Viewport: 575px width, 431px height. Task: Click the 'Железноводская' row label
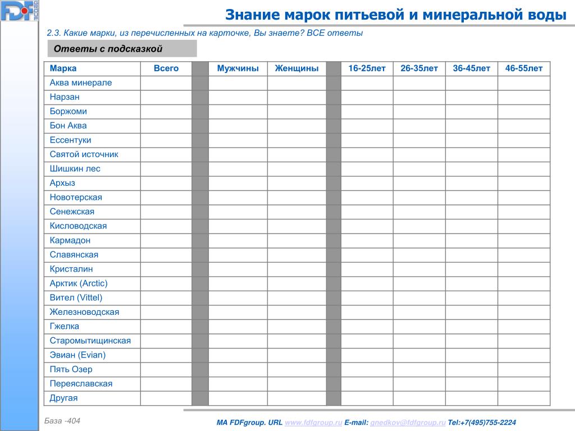[x=84, y=312]
